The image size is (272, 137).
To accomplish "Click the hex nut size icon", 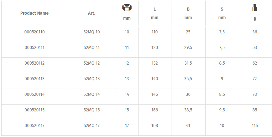I will coord(127,7).
